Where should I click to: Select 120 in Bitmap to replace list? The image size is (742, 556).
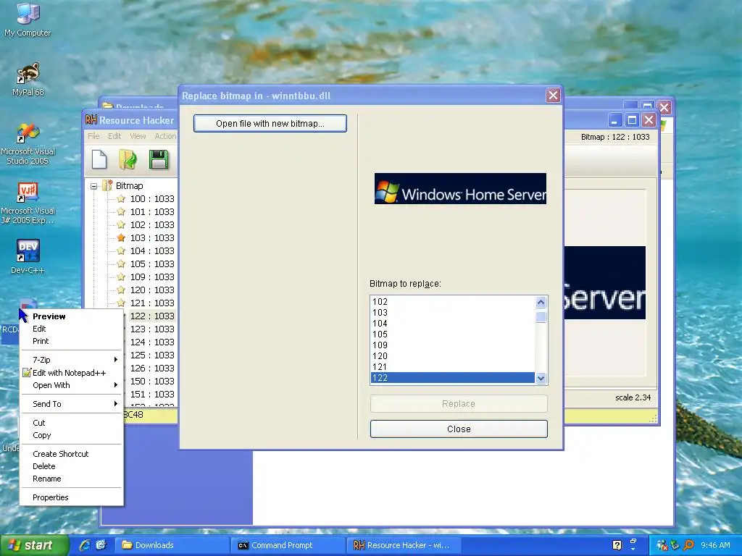[453, 356]
